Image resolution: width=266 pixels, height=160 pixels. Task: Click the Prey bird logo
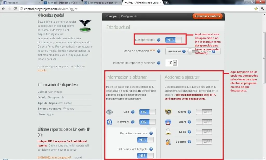pyautogui.click(x=85, y=26)
